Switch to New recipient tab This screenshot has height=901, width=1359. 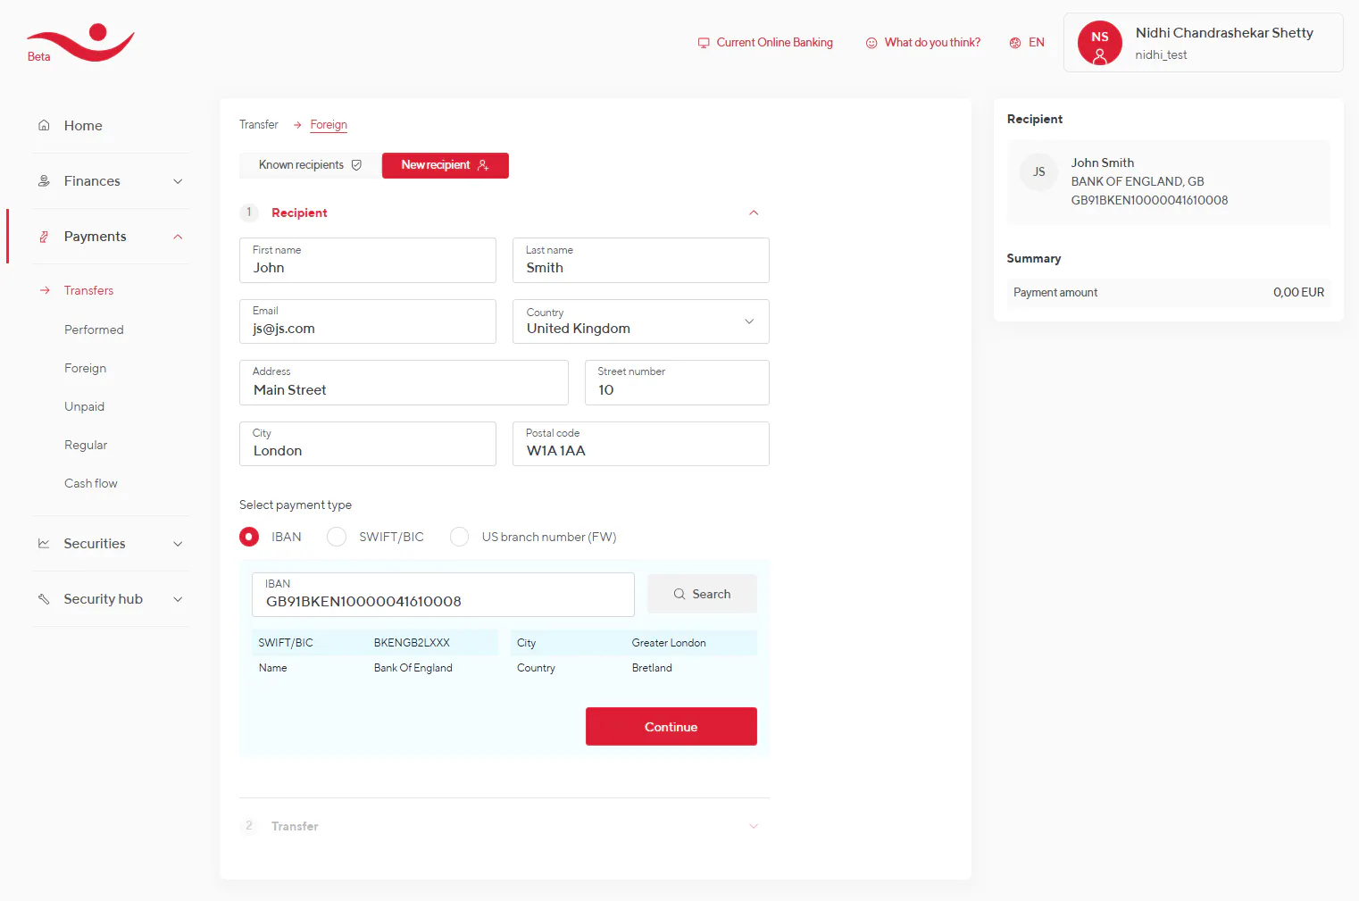pyautogui.click(x=446, y=165)
